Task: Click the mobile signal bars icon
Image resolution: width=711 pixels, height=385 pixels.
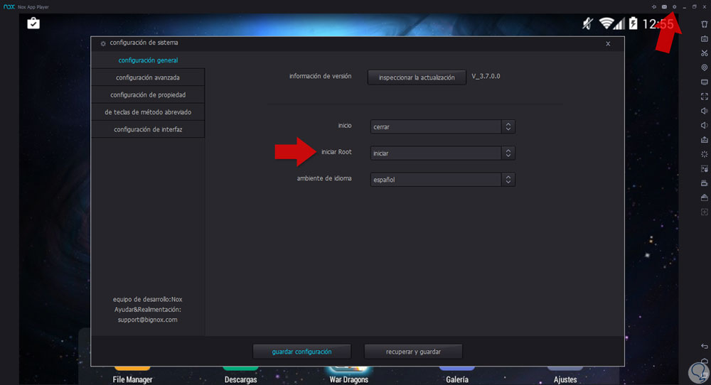Action: pyautogui.click(x=619, y=23)
